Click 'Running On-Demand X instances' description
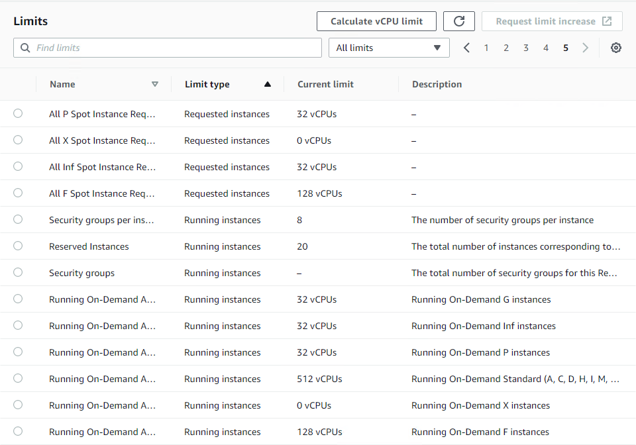The height and width of the screenshot is (445, 636). click(x=481, y=405)
